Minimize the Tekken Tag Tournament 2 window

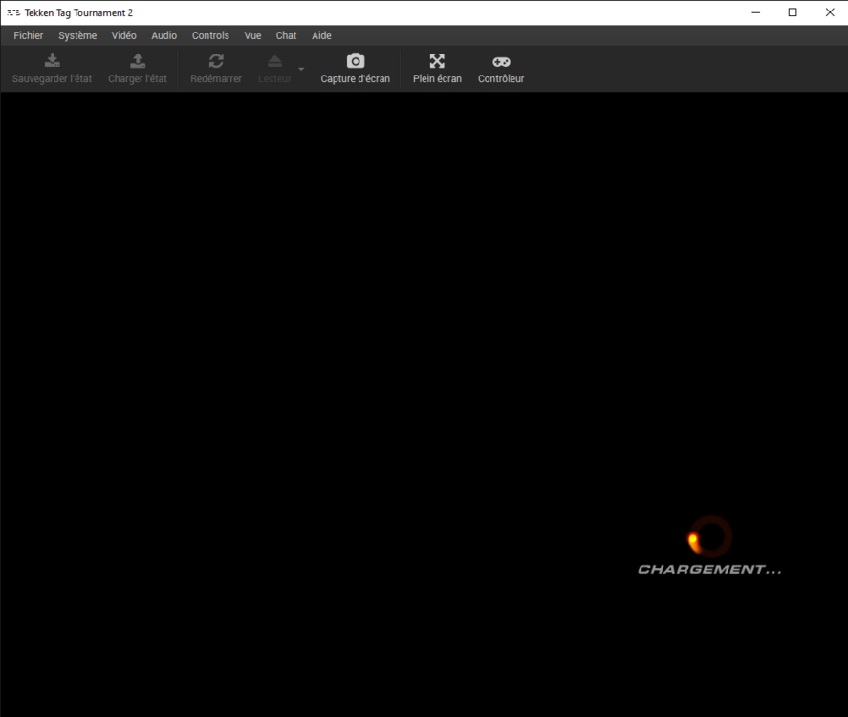755,12
